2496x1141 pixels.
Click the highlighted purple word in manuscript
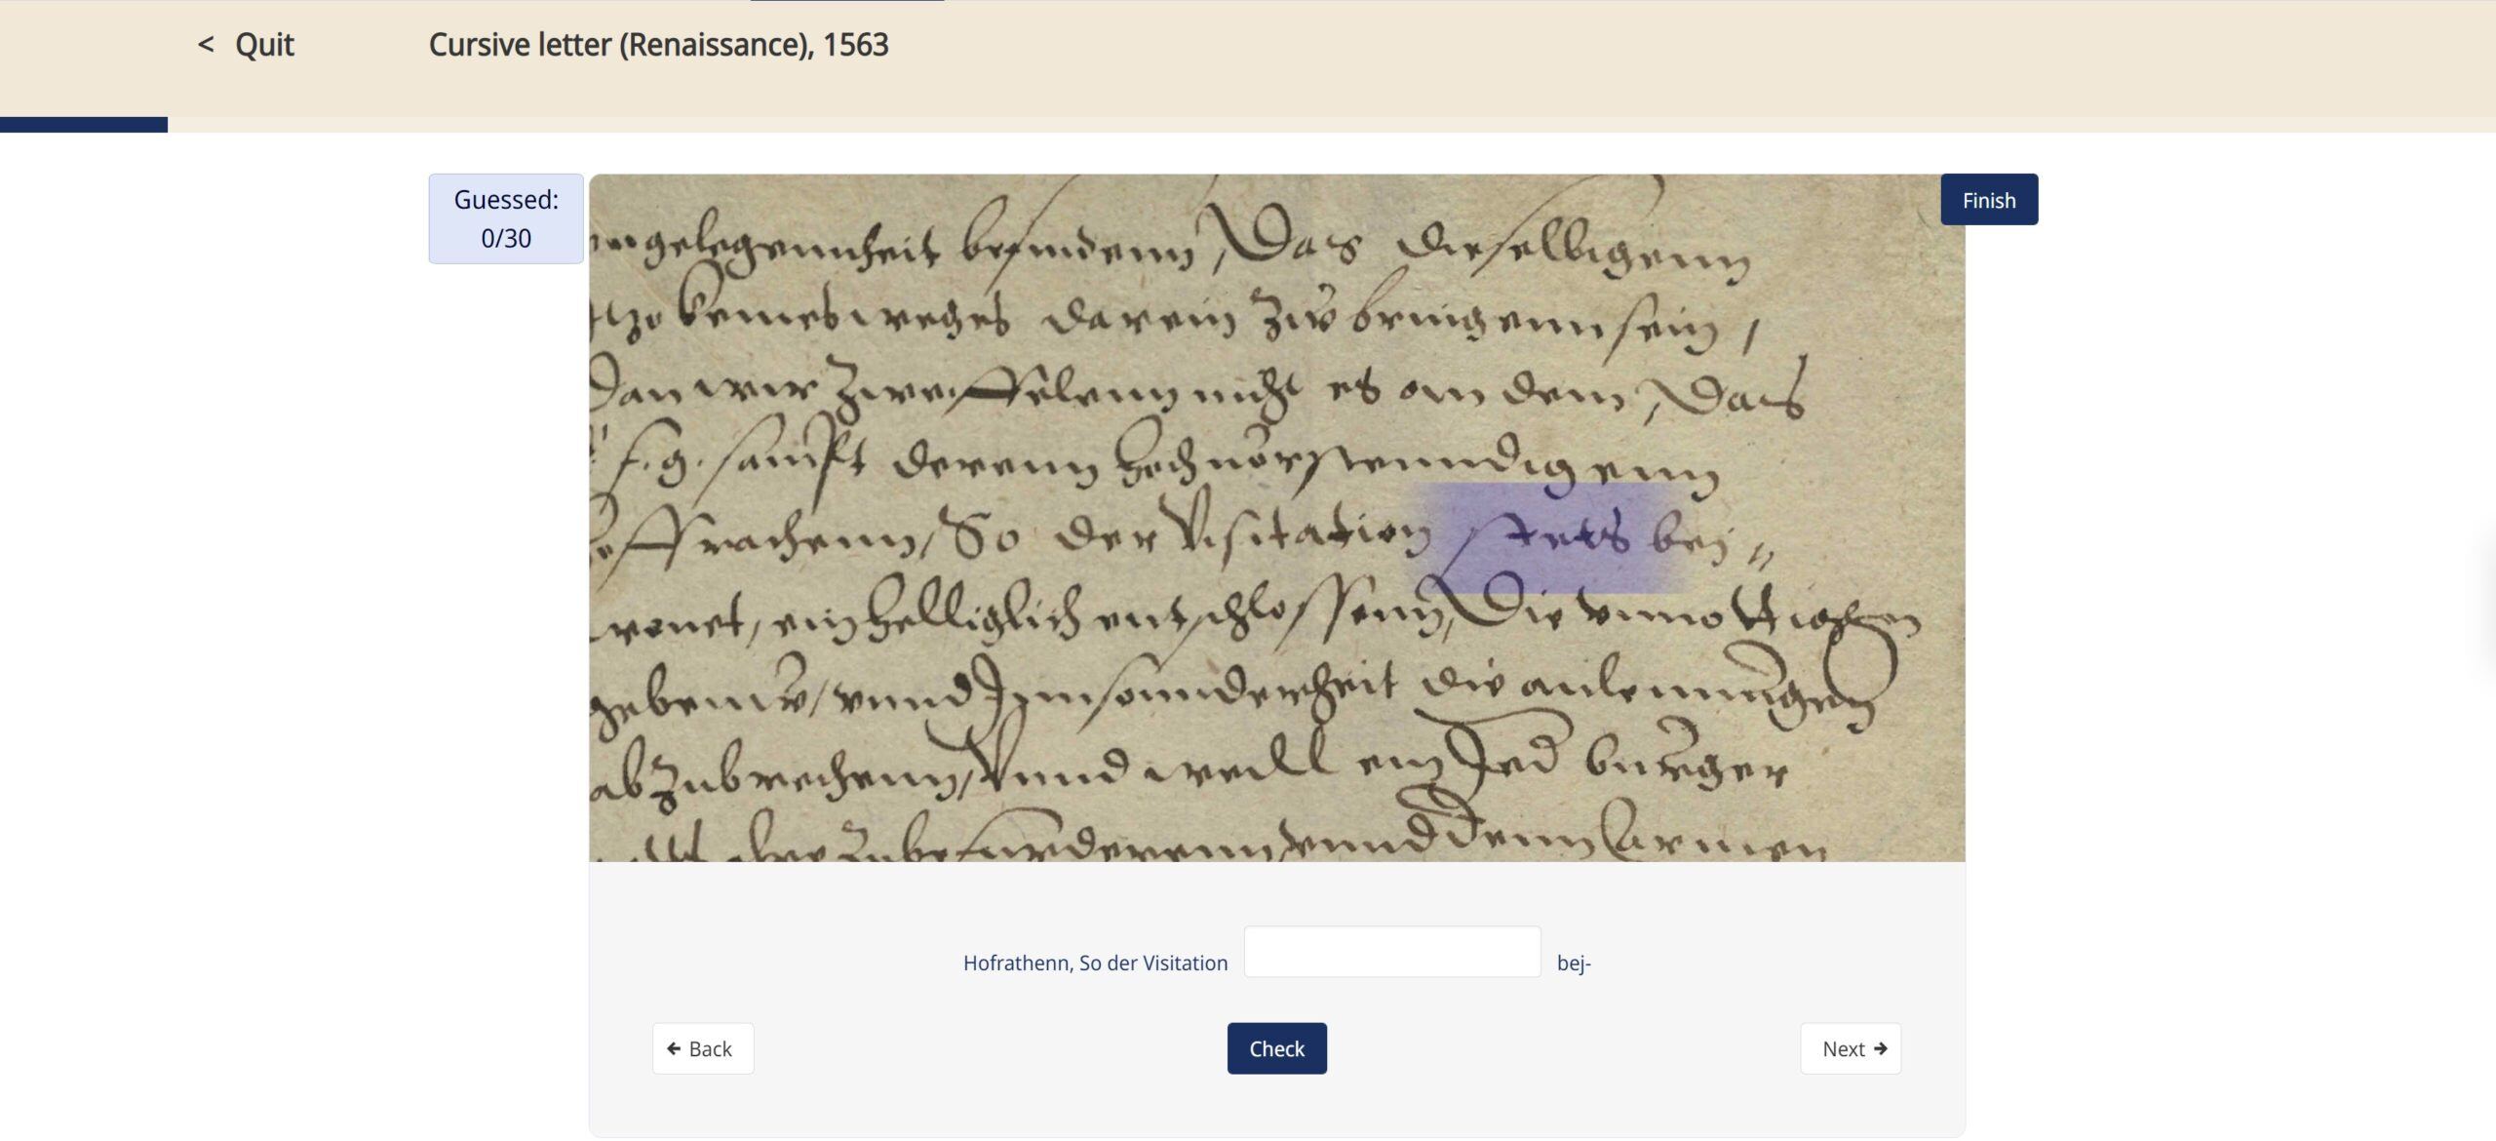1552,538
